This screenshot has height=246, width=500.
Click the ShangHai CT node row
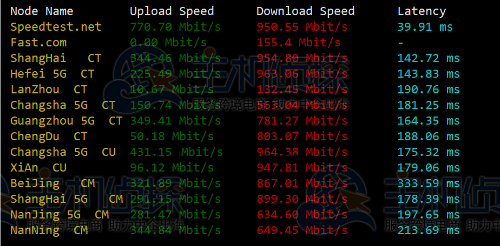point(235,58)
